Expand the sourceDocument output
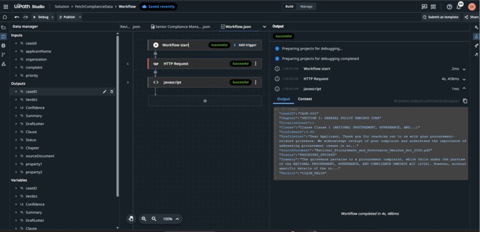Viewport: 480px width, 232px height. (x=16, y=156)
